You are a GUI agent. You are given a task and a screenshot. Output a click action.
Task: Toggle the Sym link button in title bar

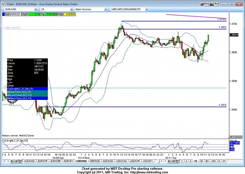207,4
